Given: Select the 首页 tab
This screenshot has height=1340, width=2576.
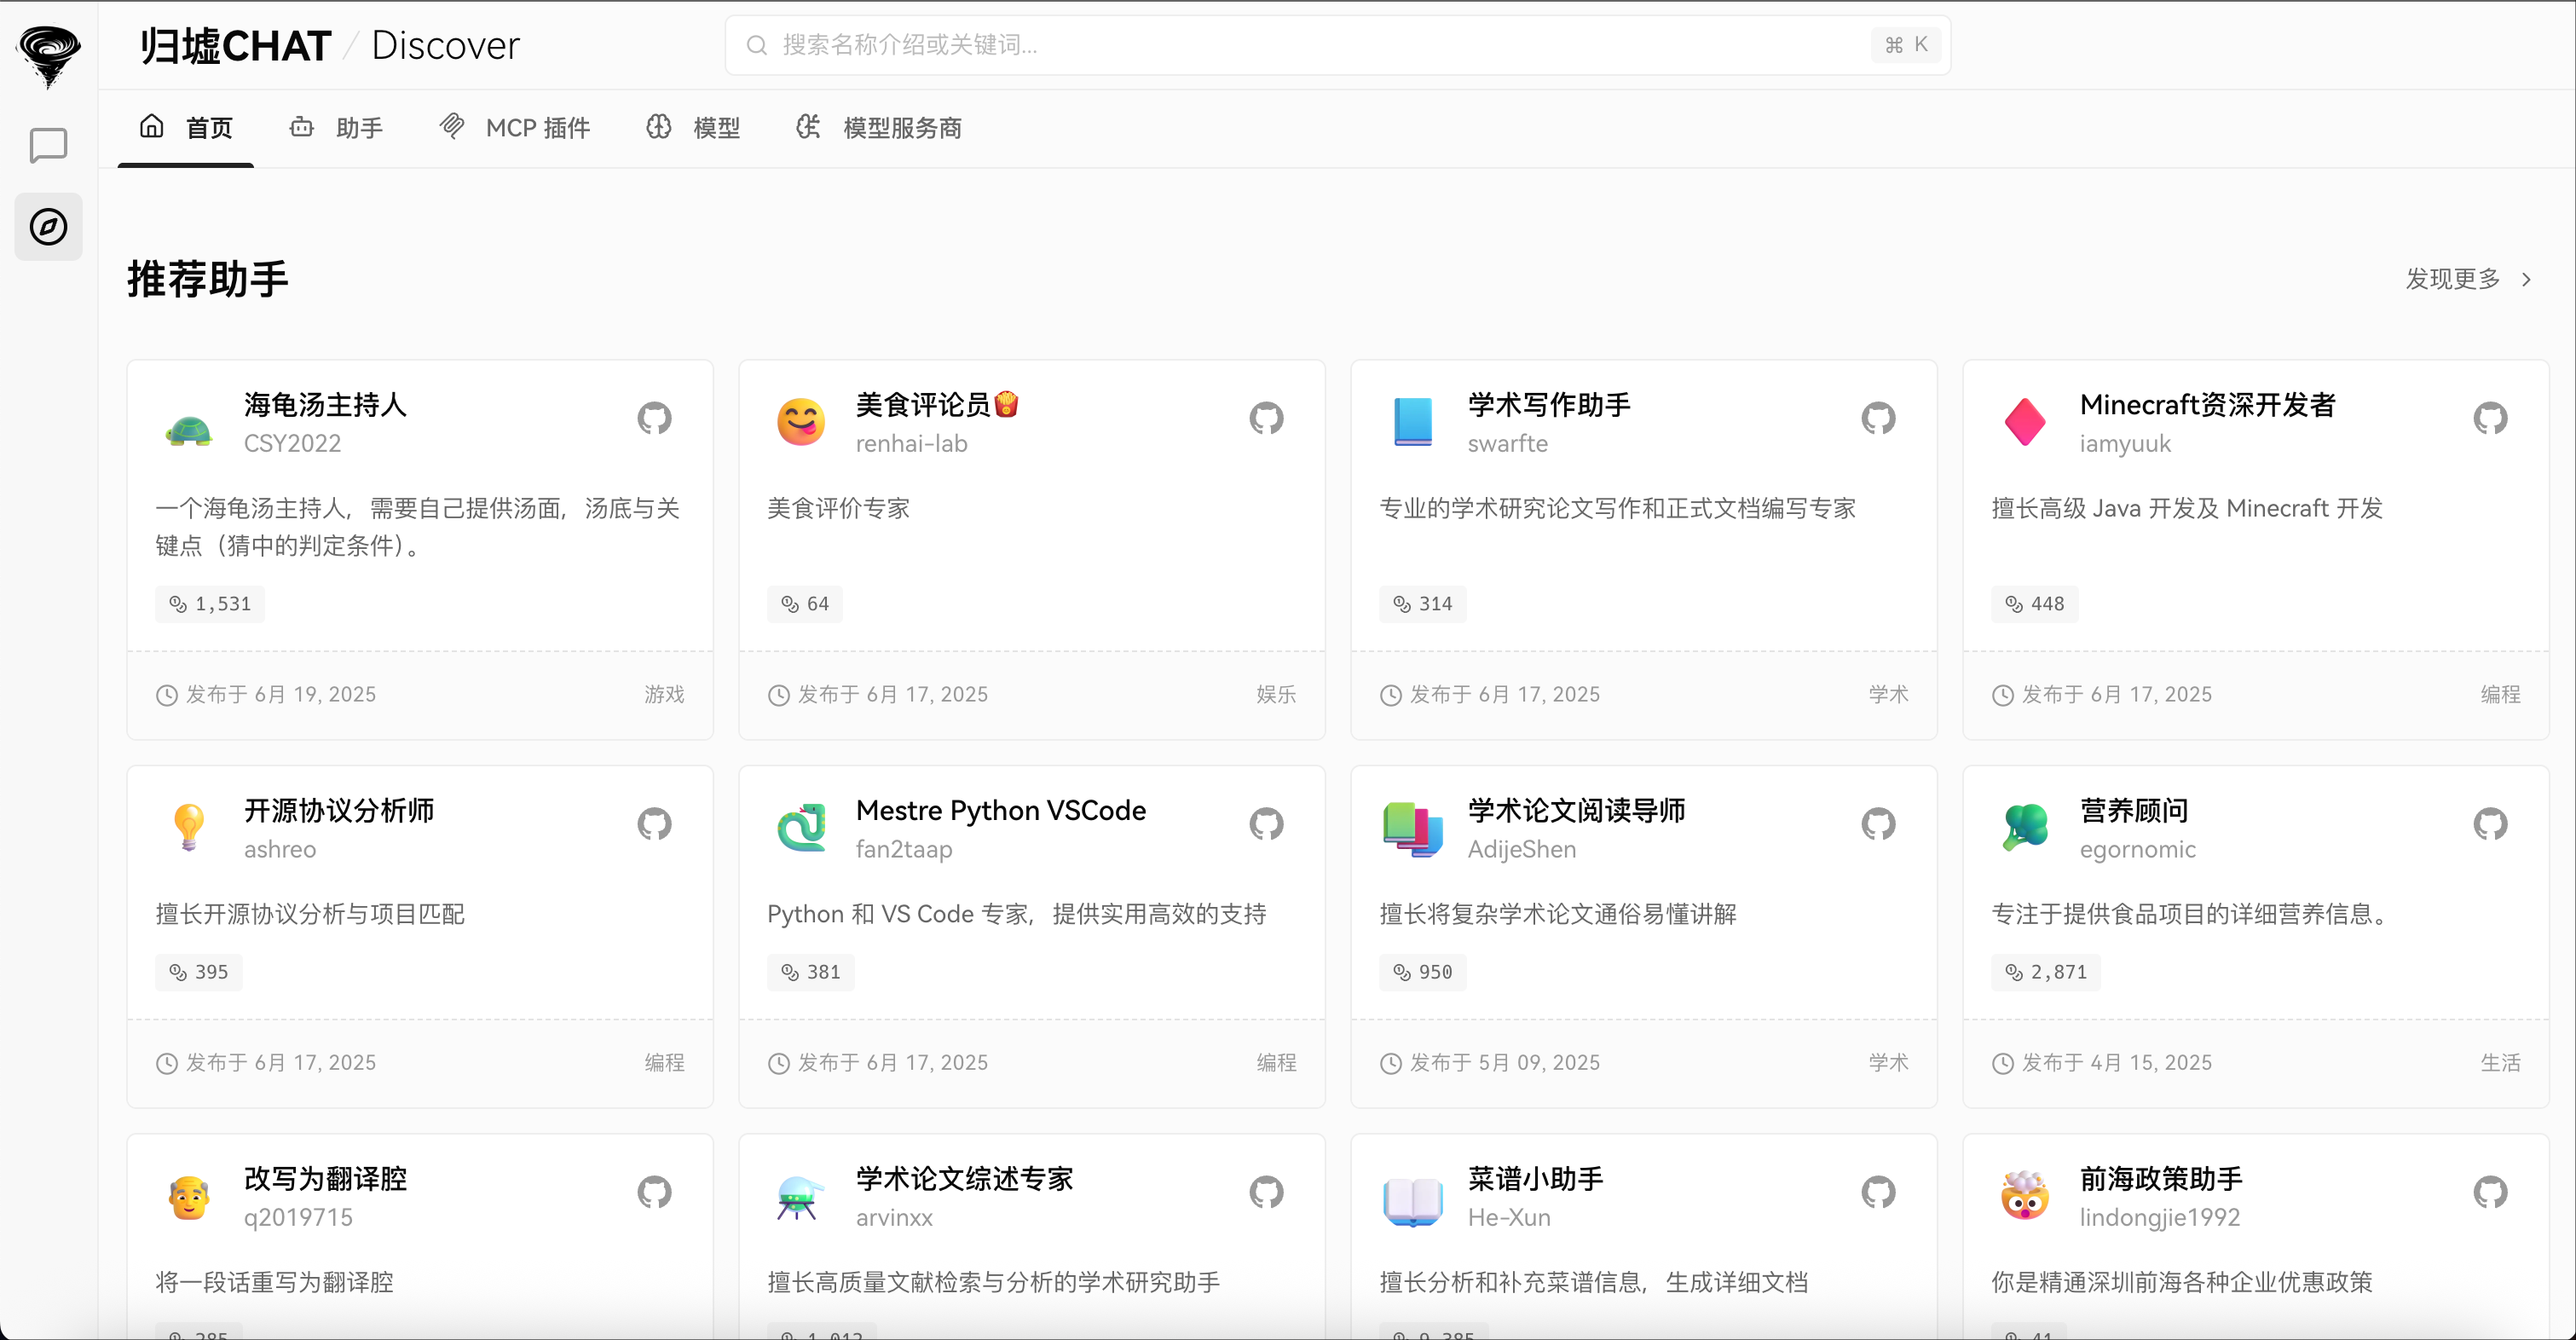Looking at the screenshot, I should pyautogui.click(x=186, y=128).
